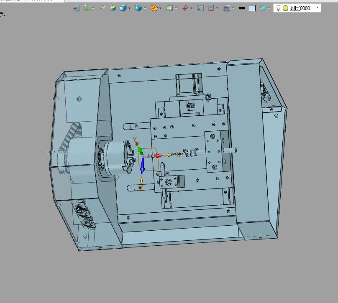
Task: Open the section measure dropdown arrow
Action: [217, 8]
